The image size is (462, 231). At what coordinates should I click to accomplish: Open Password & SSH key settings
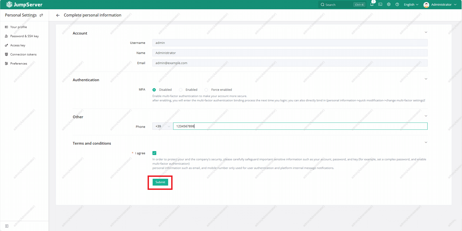pos(24,36)
